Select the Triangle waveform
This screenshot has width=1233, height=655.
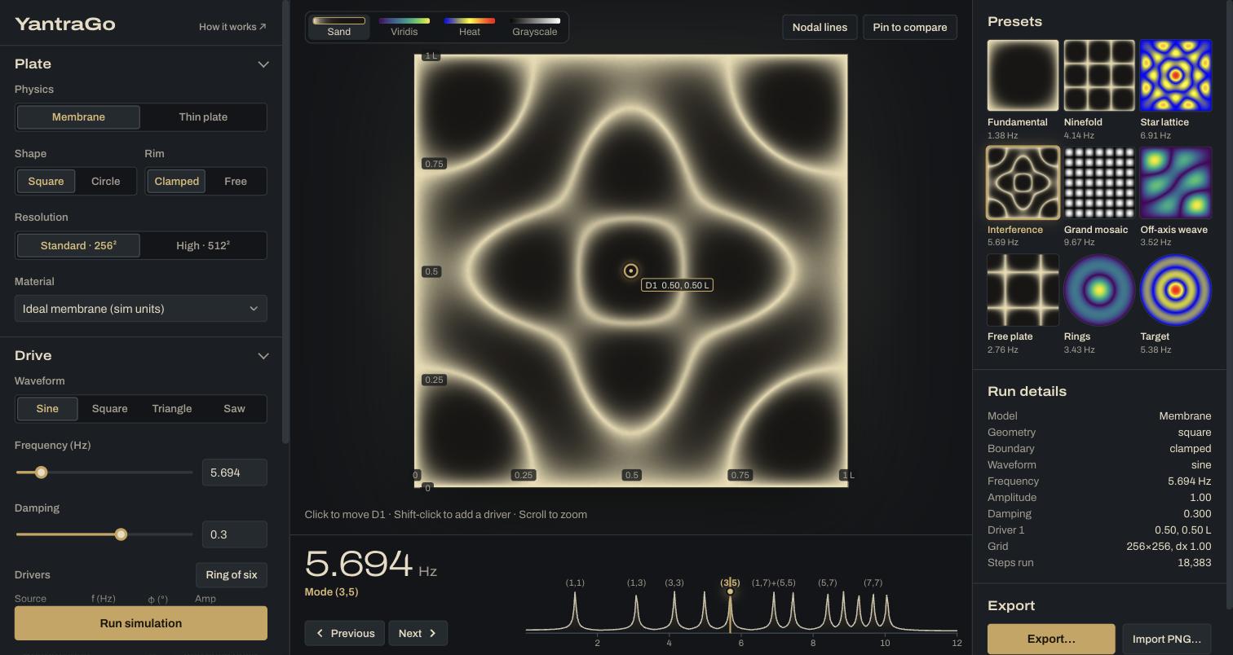tap(172, 409)
